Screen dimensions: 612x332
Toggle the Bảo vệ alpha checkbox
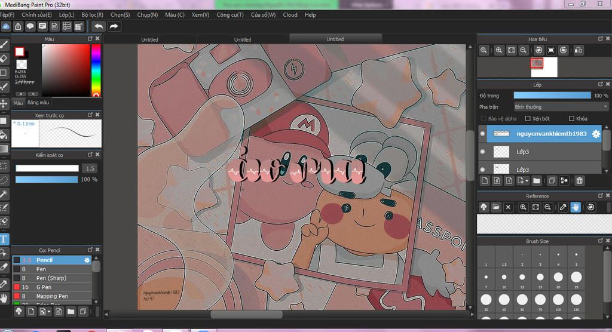point(484,118)
